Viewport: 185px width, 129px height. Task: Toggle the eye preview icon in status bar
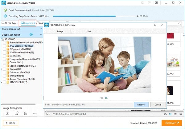pos(166,114)
